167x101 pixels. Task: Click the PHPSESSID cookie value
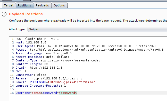71,82
